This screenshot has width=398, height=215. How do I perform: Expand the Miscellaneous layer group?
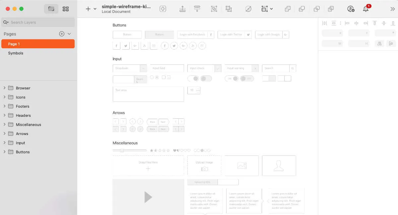click(x=4, y=124)
